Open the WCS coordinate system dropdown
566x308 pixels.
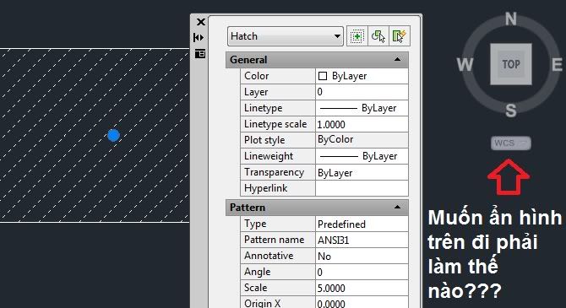coord(511,143)
